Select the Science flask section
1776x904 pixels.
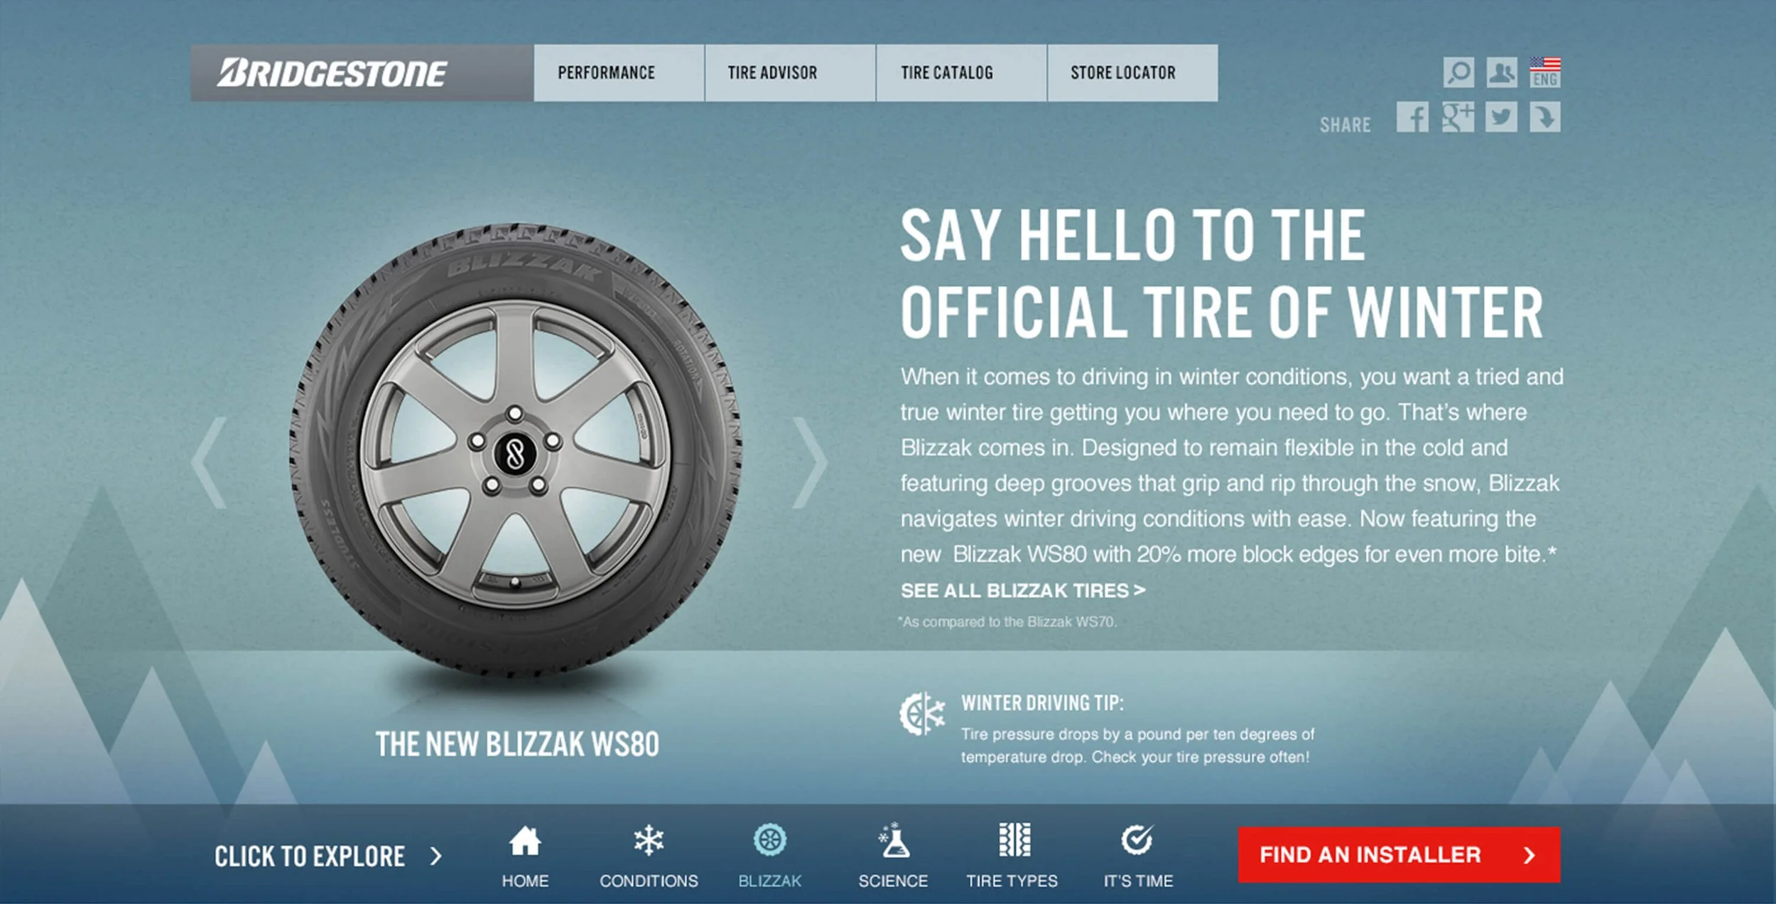[893, 856]
